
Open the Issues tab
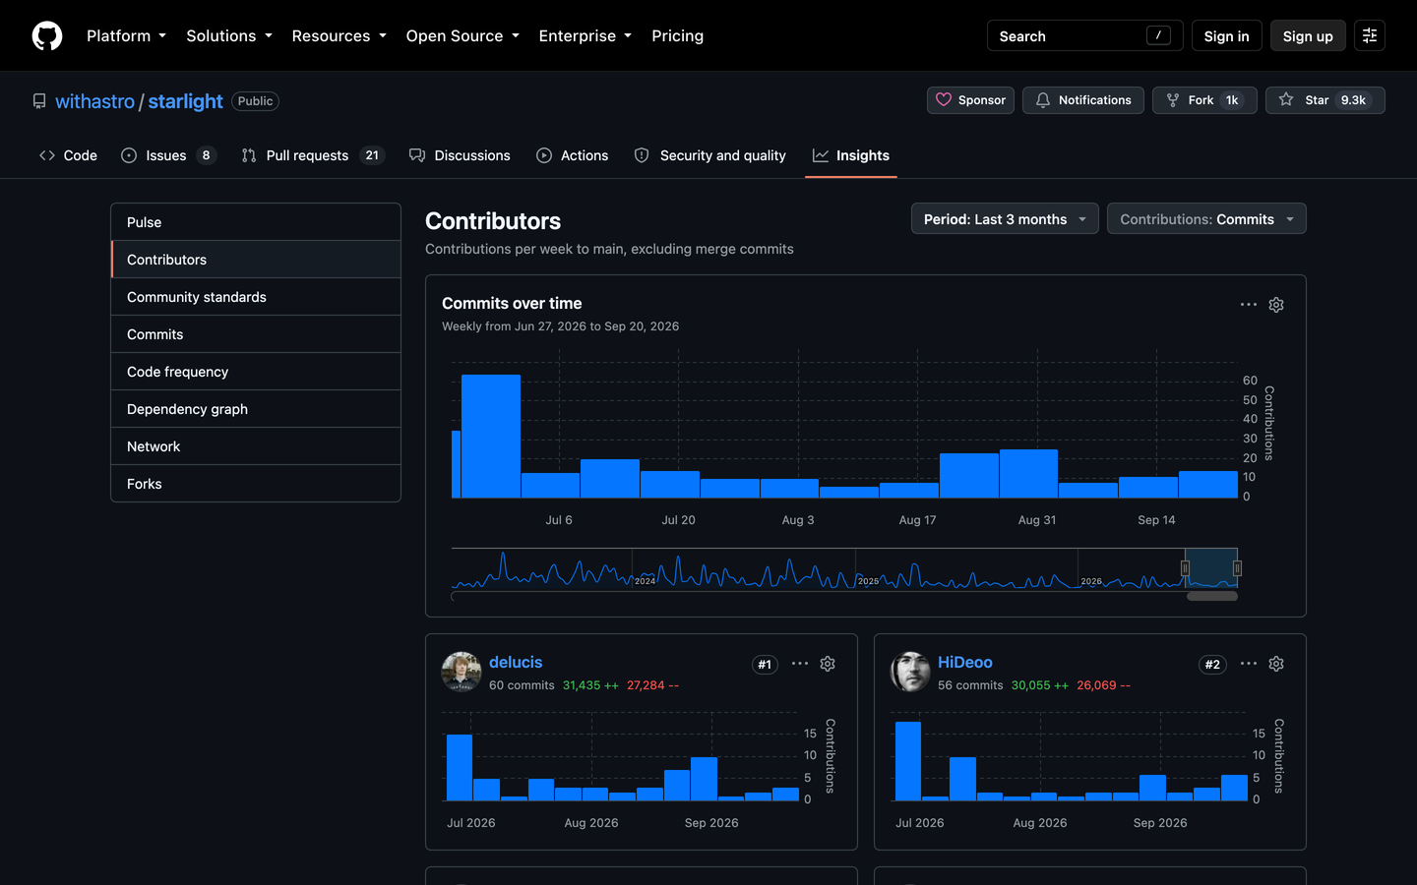tap(168, 155)
